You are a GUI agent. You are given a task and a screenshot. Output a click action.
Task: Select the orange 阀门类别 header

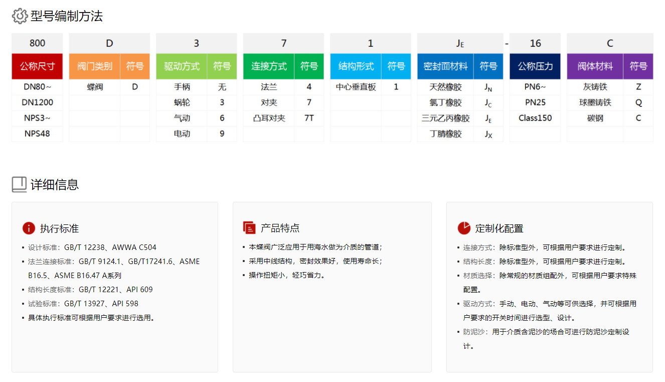(95, 66)
